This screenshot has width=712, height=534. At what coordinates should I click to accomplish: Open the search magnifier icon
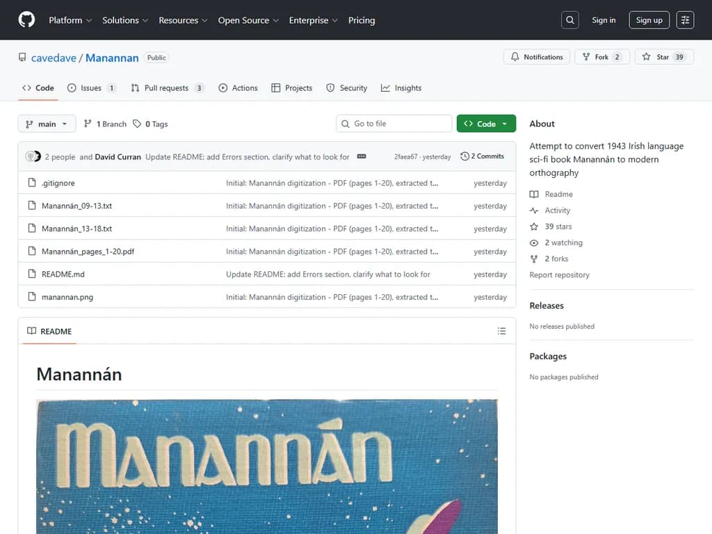point(570,20)
